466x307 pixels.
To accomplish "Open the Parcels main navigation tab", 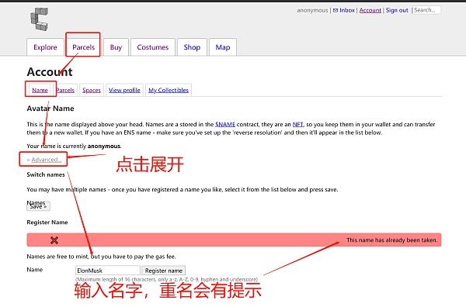I will click(83, 47).
